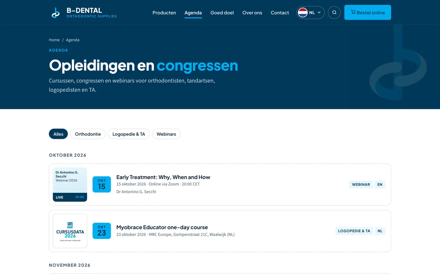Click the shopping cart icon in Bestel online

click(x=353, y=12)
